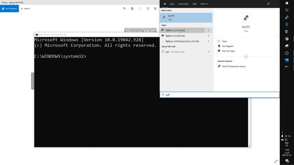Viewport: 294px width, 165px height.
Task: Switch to the Documents search tab
Action: (183, 4)
